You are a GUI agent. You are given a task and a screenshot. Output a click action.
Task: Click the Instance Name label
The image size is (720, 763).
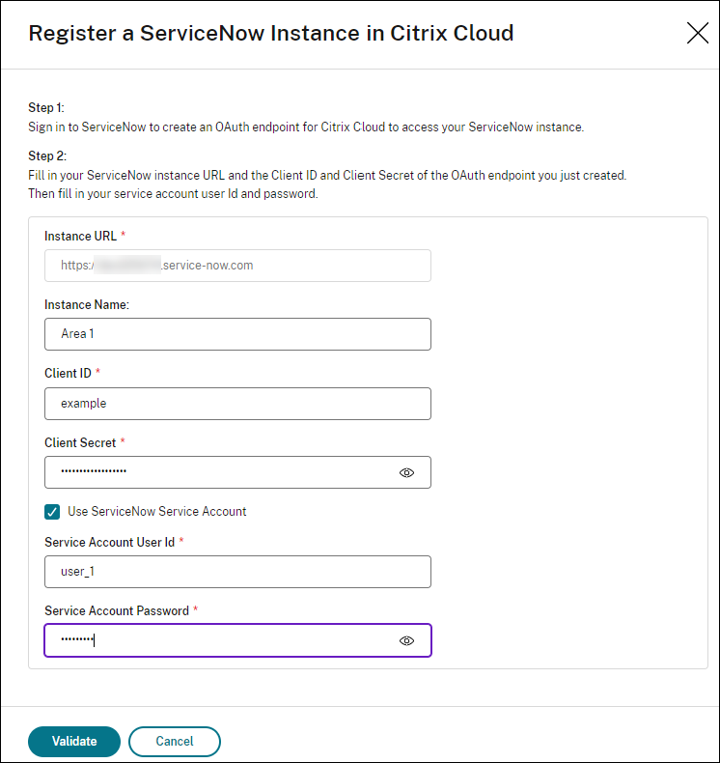(87, 304)
